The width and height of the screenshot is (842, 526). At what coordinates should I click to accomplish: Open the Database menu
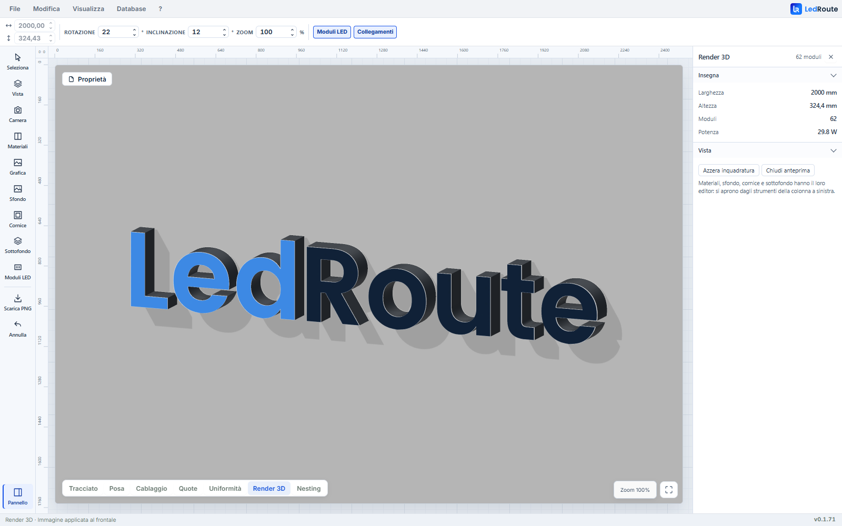tap(132, 9)
